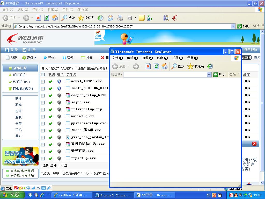Open Mail button dropdown arrow

(114, 18)
